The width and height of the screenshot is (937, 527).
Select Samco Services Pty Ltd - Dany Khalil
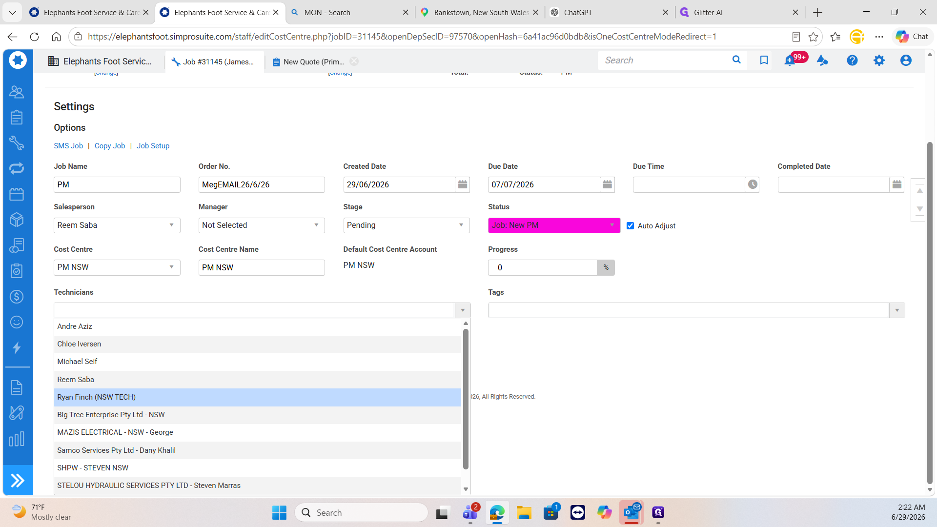[x=257, y=450]
